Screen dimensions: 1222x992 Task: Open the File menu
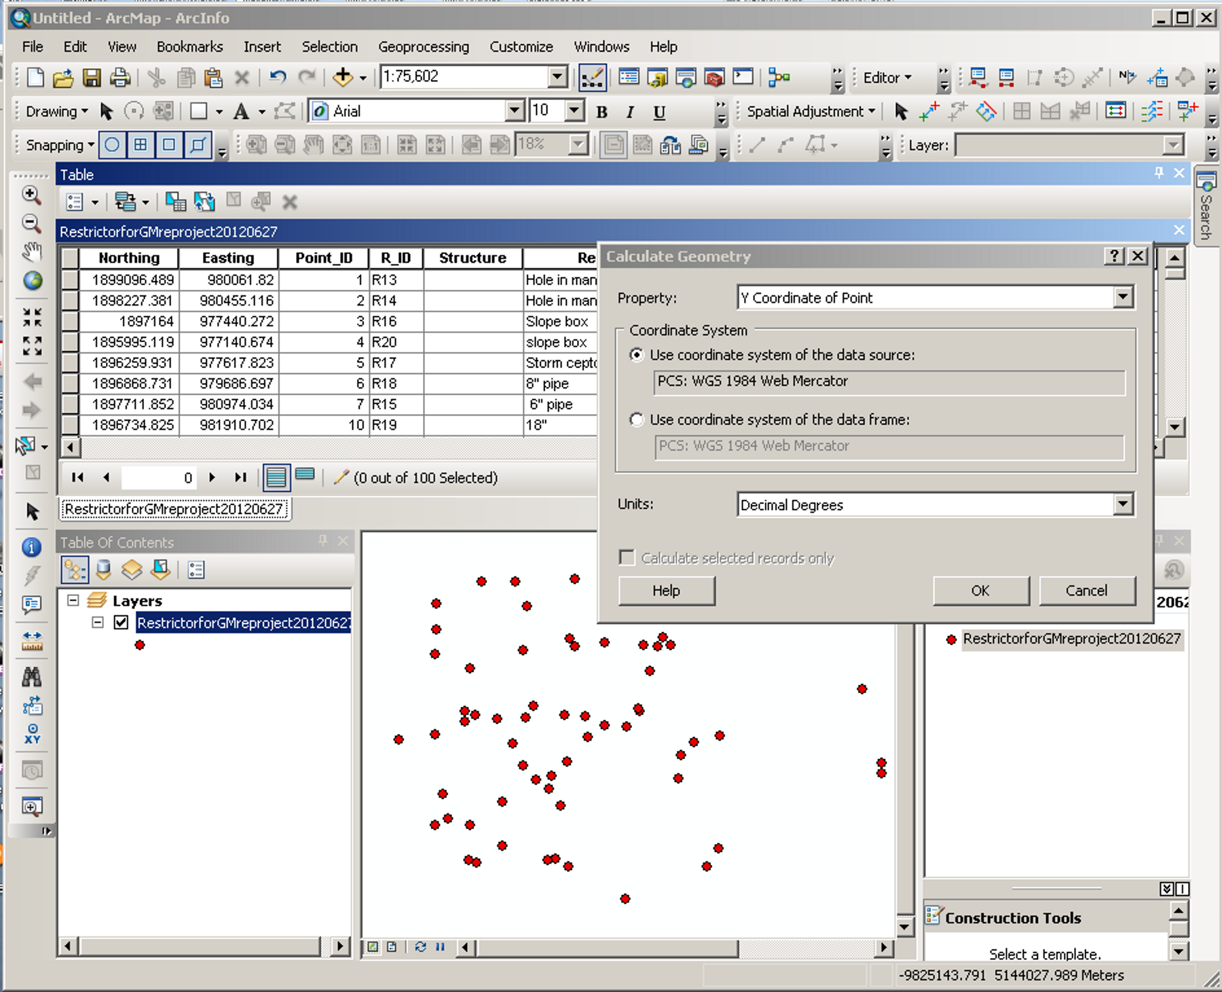point(33,46)
